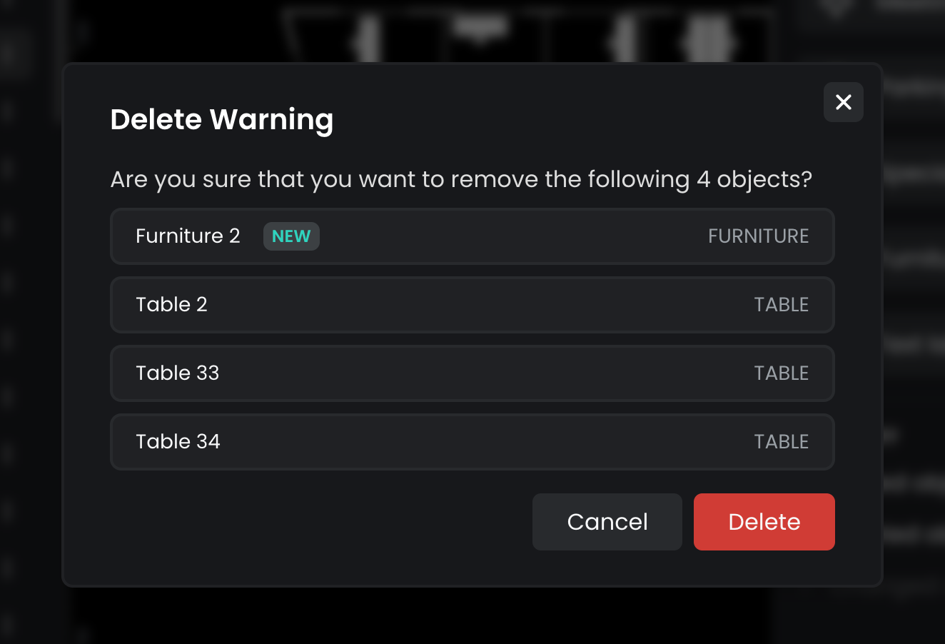Select the Table 33 object name
The width and height of the screenshot is (945, 644).
tap(178, 373)
